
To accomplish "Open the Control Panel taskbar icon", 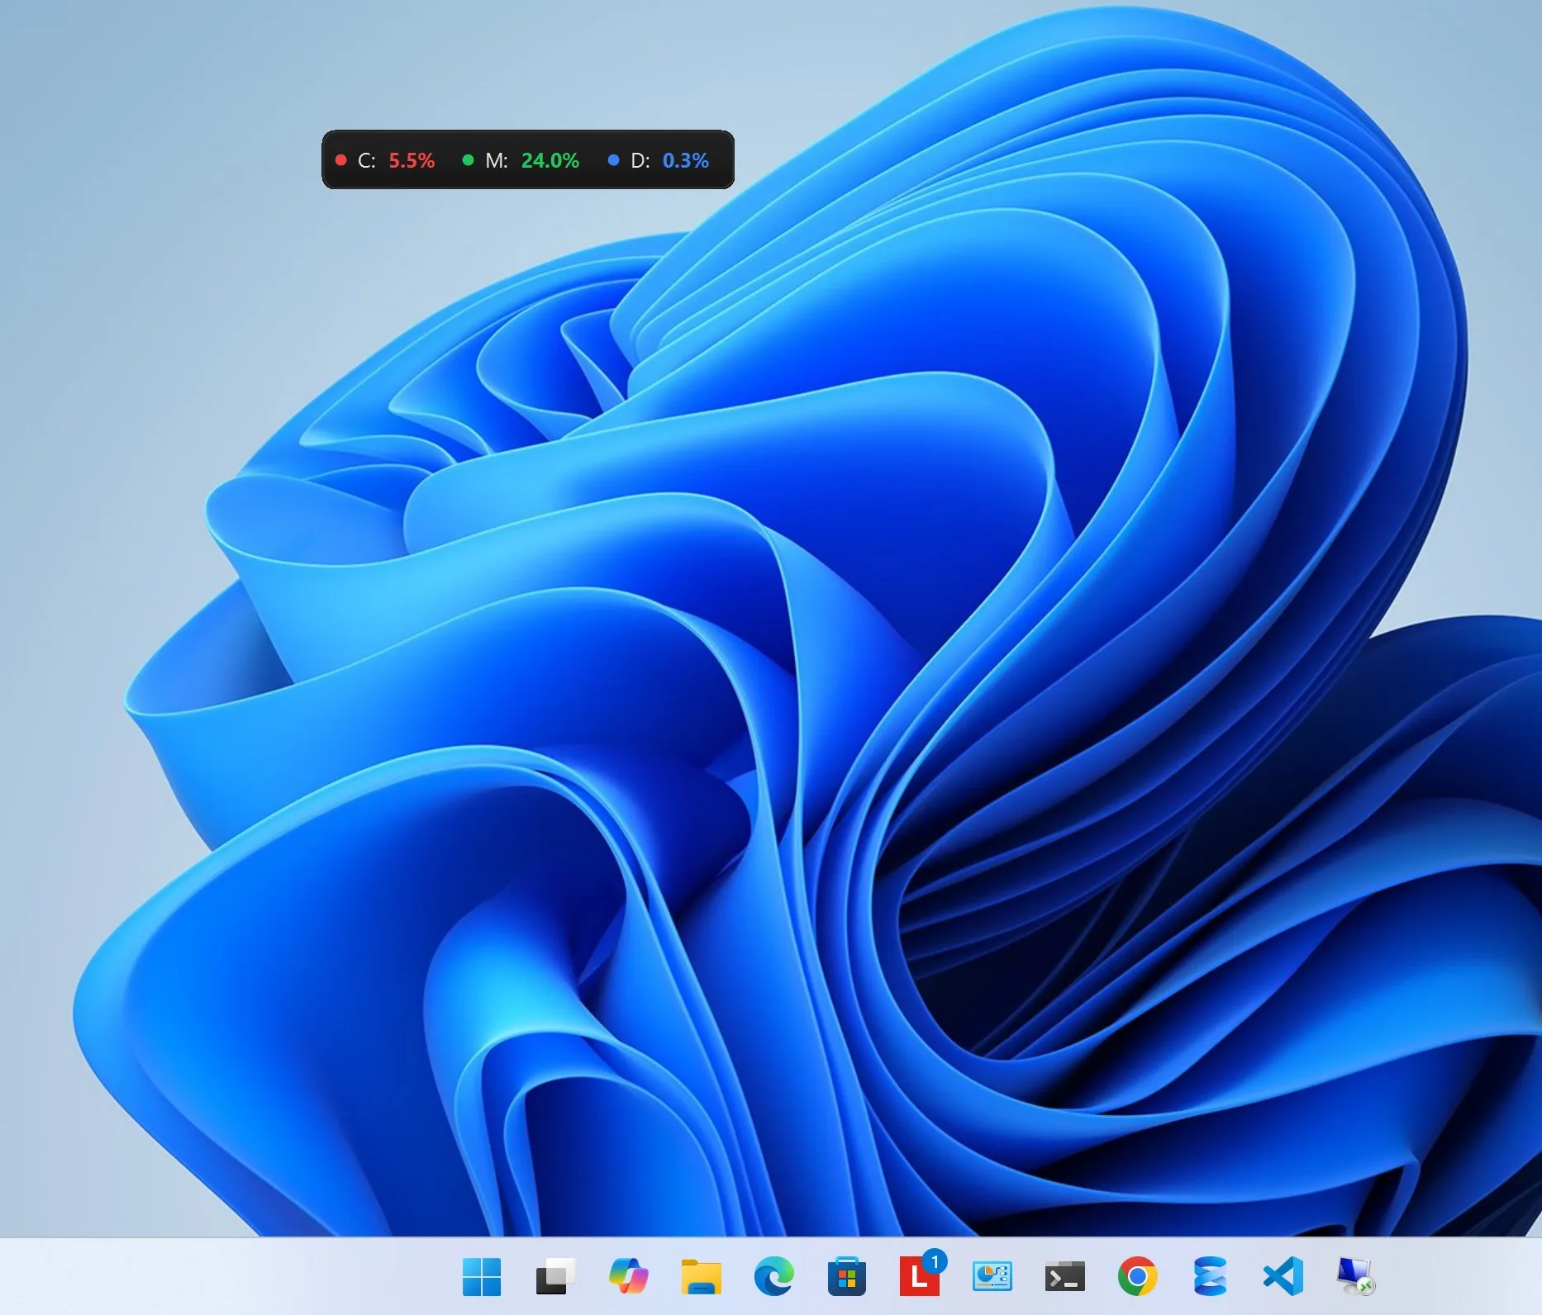I will click(x=992, y=1276).
